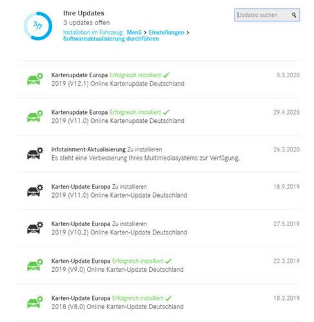Click black car icon for Infotainment-Aktualisierung
The image size is (314, 322).
pyautogui.click(x=35, y=153)
